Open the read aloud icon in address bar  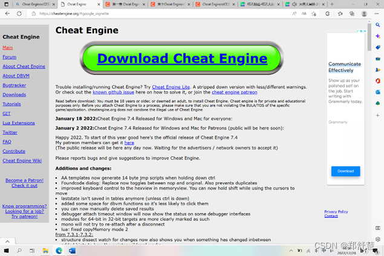pos(295,14)
